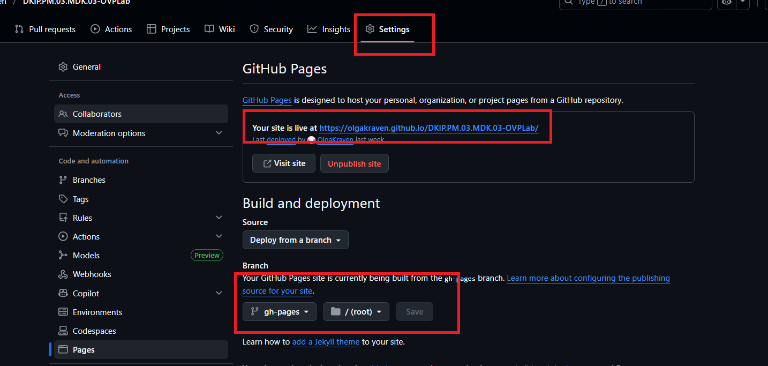Screen dimensions: 768x366
Task: Click the Unpublish site button
Action: tap(355, 163)
